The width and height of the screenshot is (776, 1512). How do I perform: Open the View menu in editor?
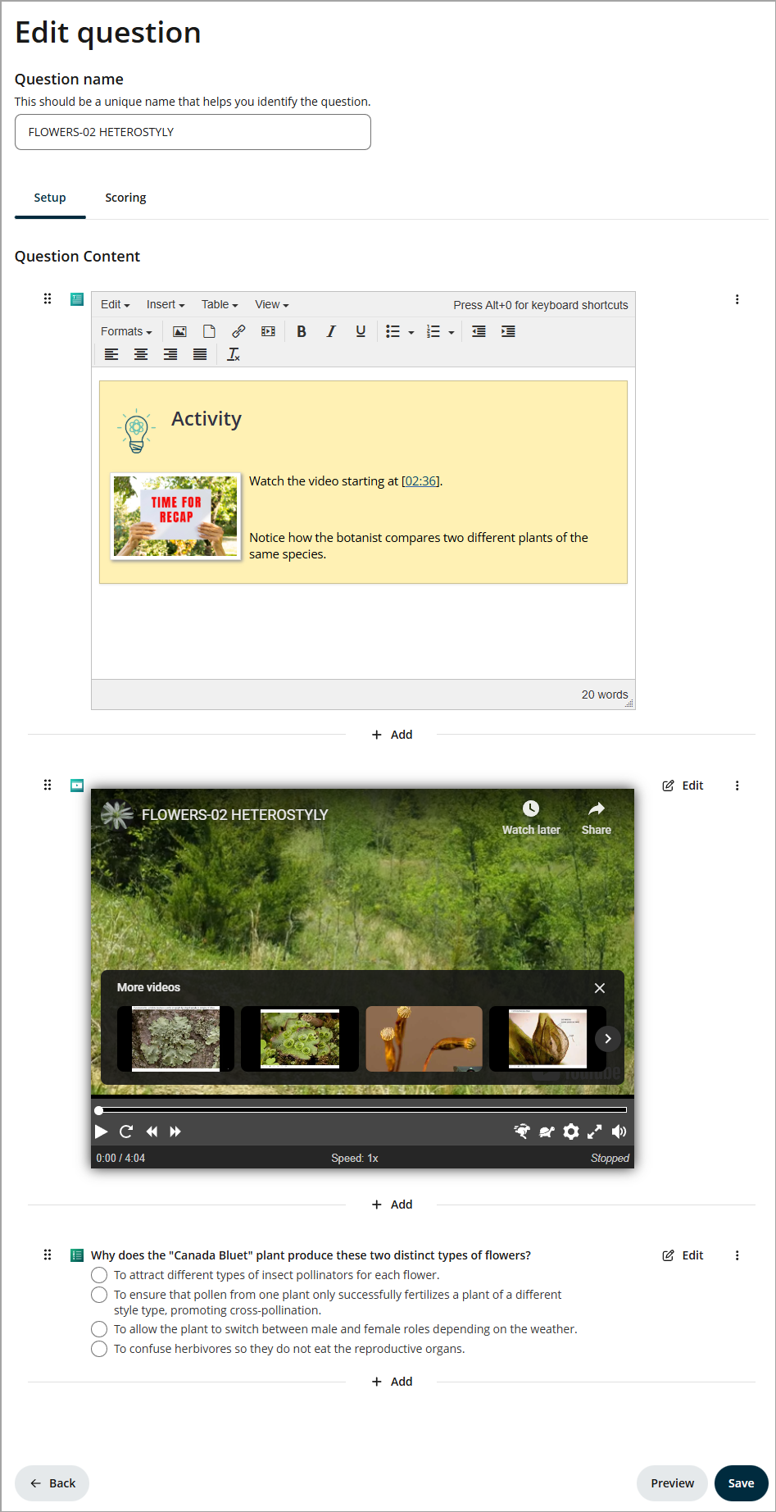[272, 304]
